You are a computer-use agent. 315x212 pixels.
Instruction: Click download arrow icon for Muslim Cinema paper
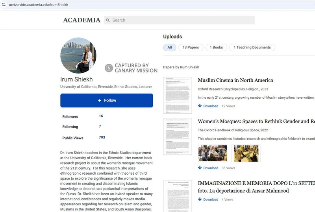click(200, 106)
